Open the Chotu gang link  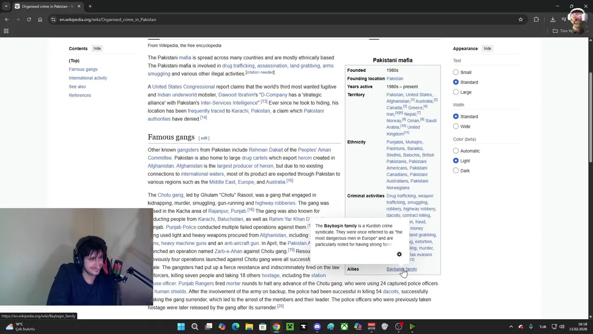[170, 195]
